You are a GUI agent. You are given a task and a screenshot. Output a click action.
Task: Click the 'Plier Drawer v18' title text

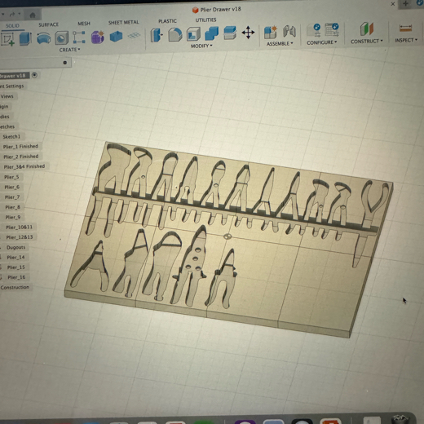pyautogui.click(x=220, y=9)
